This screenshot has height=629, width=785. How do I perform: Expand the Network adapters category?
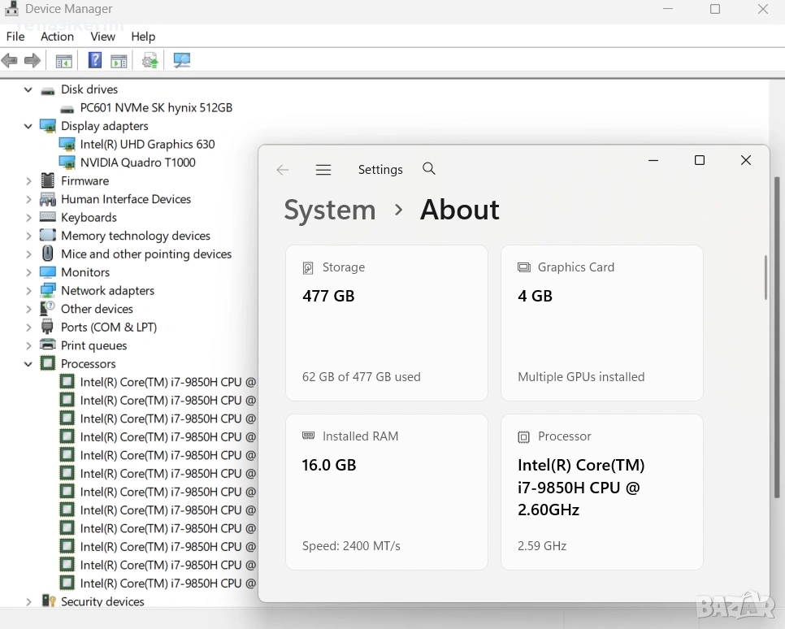(x=28, y=291)
